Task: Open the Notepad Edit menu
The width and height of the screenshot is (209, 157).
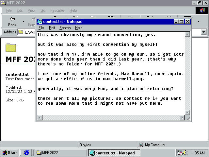Action: coord(52,28)
